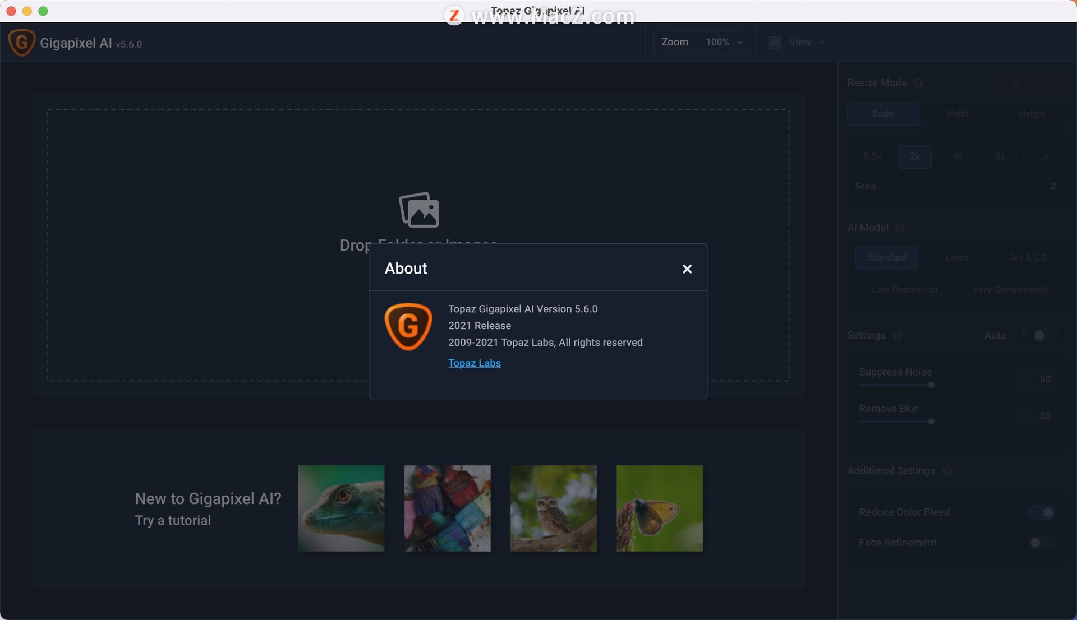Open the butterfly tutorial thumbnail
This screenshot has height=620, width=1077.
(659, 508)
